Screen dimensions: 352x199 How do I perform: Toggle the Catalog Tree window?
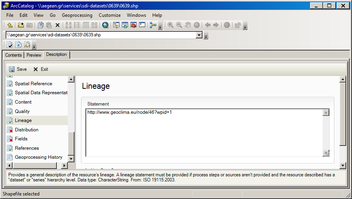(x=116, y=25)
